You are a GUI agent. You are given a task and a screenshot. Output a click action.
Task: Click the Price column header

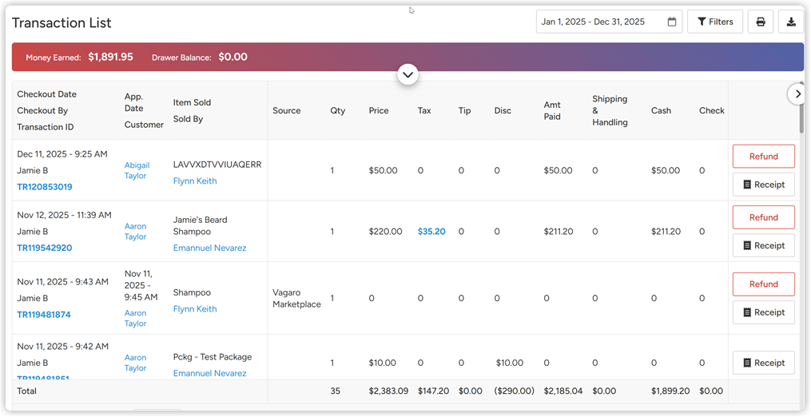tap(379, 111)
